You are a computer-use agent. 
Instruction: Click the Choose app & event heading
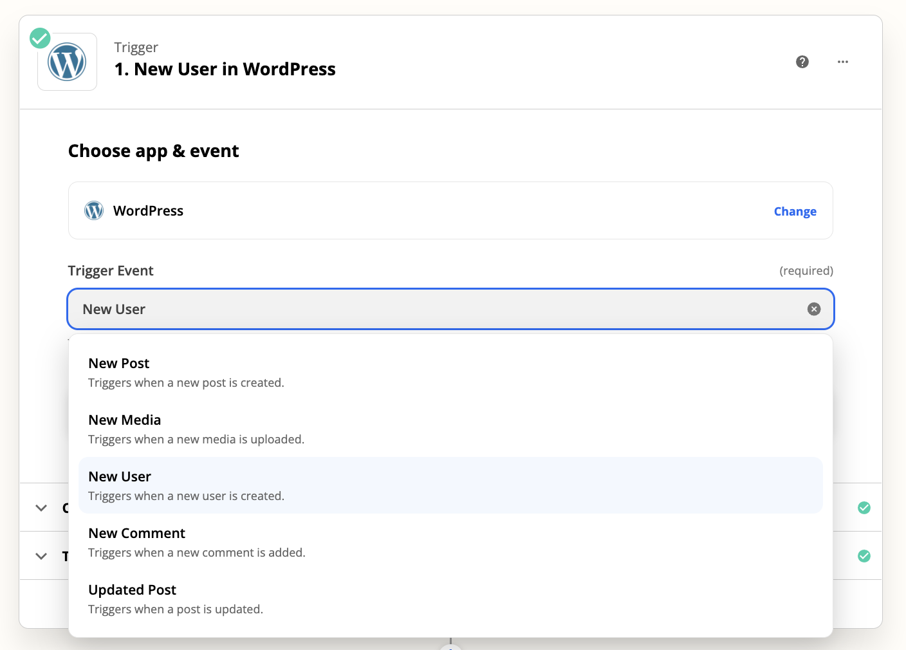pyautogui.click(x=153, y=151)
